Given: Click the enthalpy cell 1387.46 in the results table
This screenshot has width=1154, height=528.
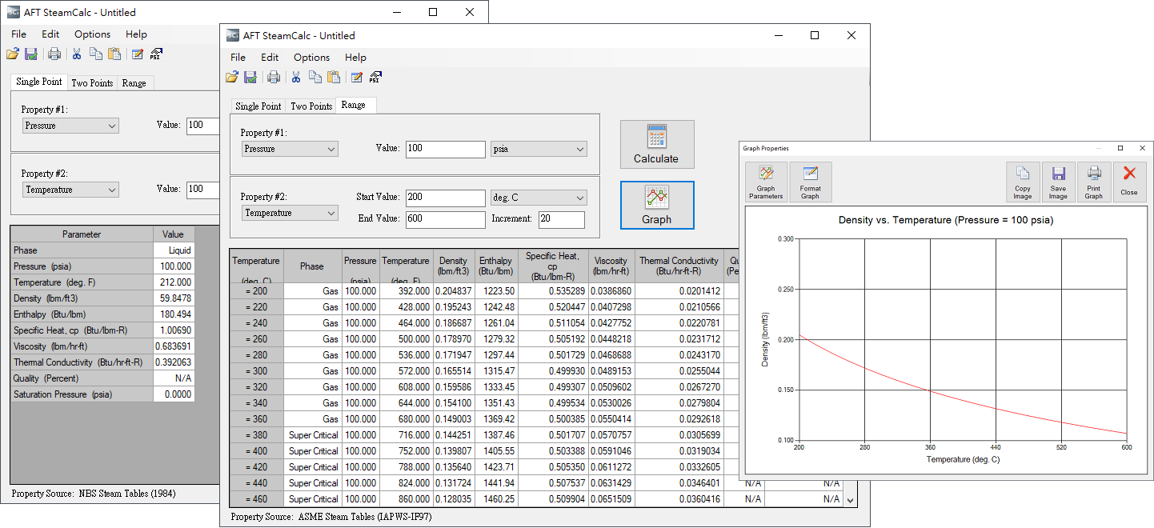Looking at the screenshot, I should [496, 435].
